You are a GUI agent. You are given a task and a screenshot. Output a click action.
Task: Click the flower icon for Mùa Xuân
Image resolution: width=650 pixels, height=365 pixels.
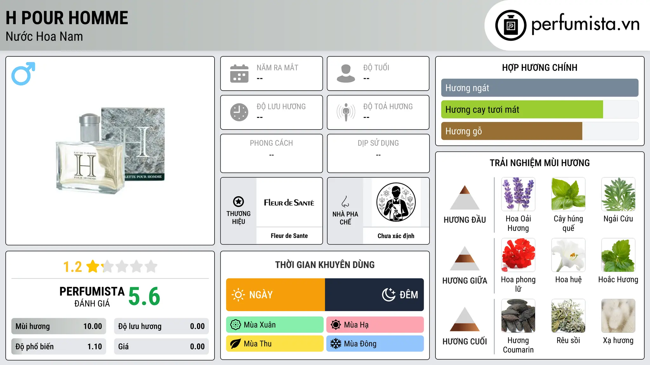(235, 325)
